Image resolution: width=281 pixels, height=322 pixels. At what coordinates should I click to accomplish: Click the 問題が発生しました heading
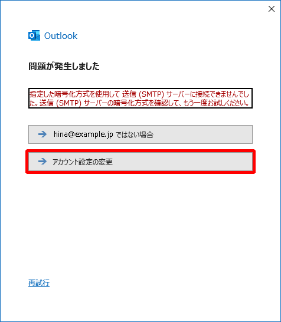pyautogui.click(x=64, y=66)
